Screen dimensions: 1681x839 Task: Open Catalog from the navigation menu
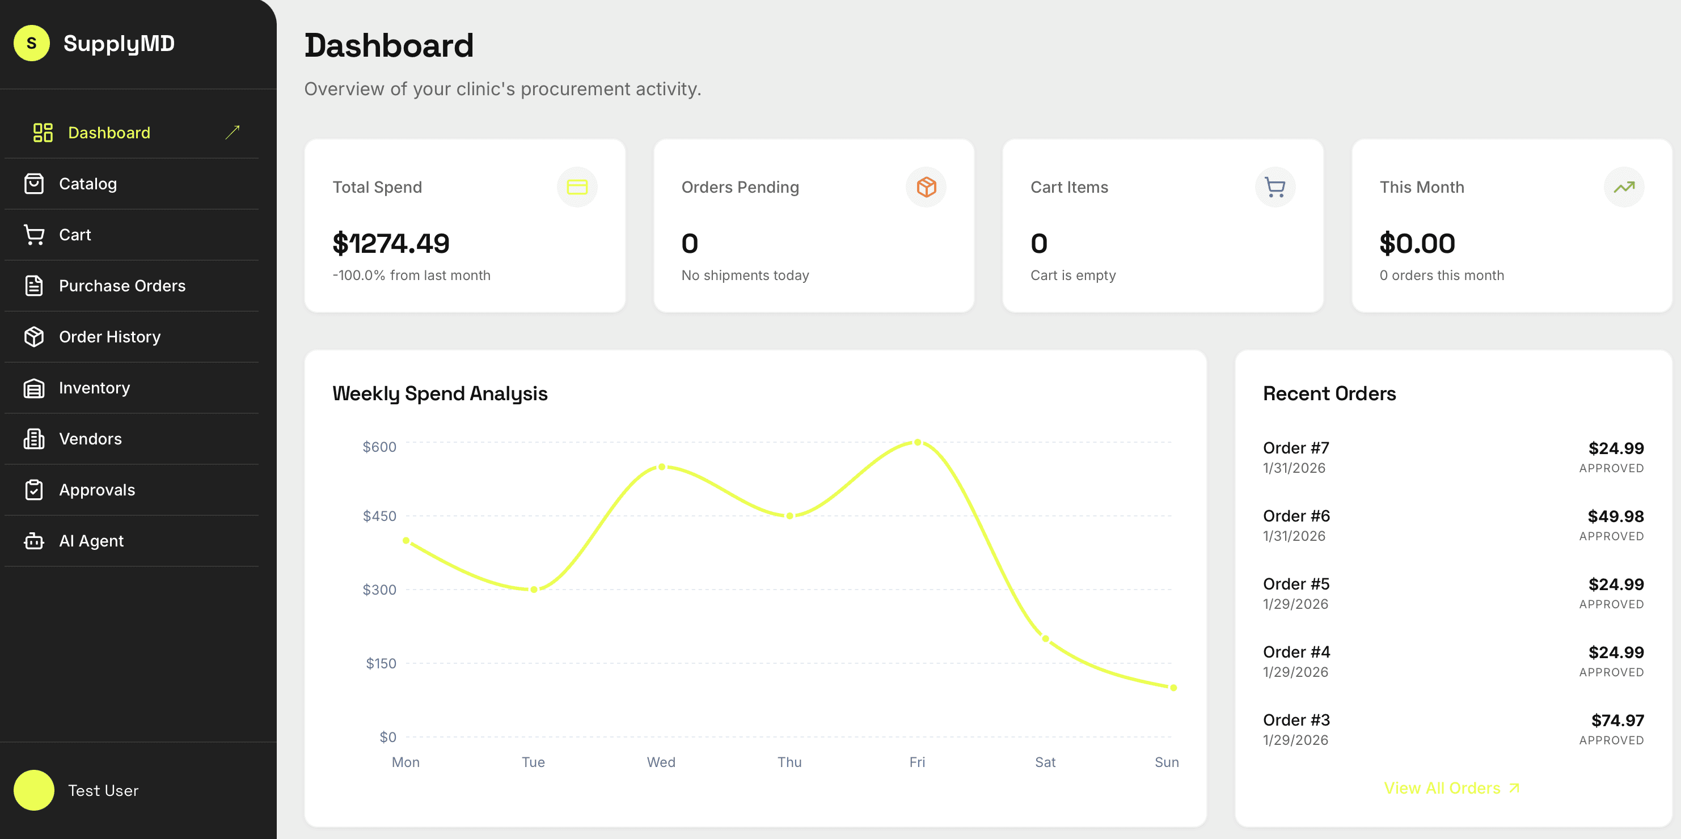tap(88, 183)
